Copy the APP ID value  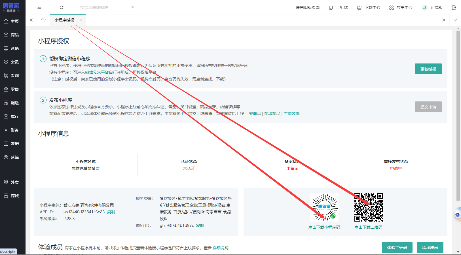coord(111,212)
